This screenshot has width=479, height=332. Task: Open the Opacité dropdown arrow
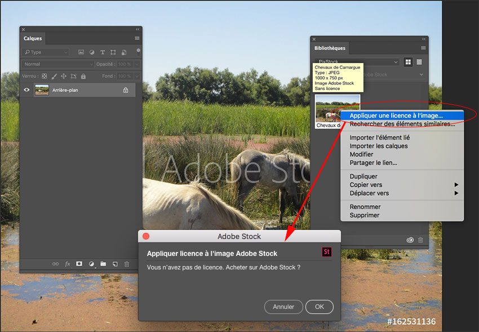click(137, 64)
